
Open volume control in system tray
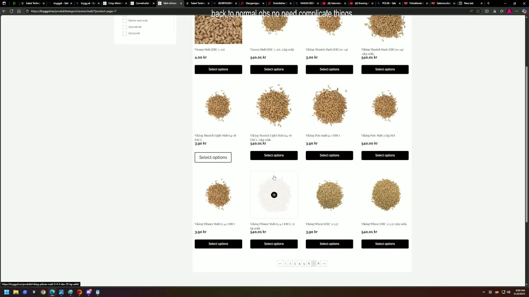coord(508,292)
